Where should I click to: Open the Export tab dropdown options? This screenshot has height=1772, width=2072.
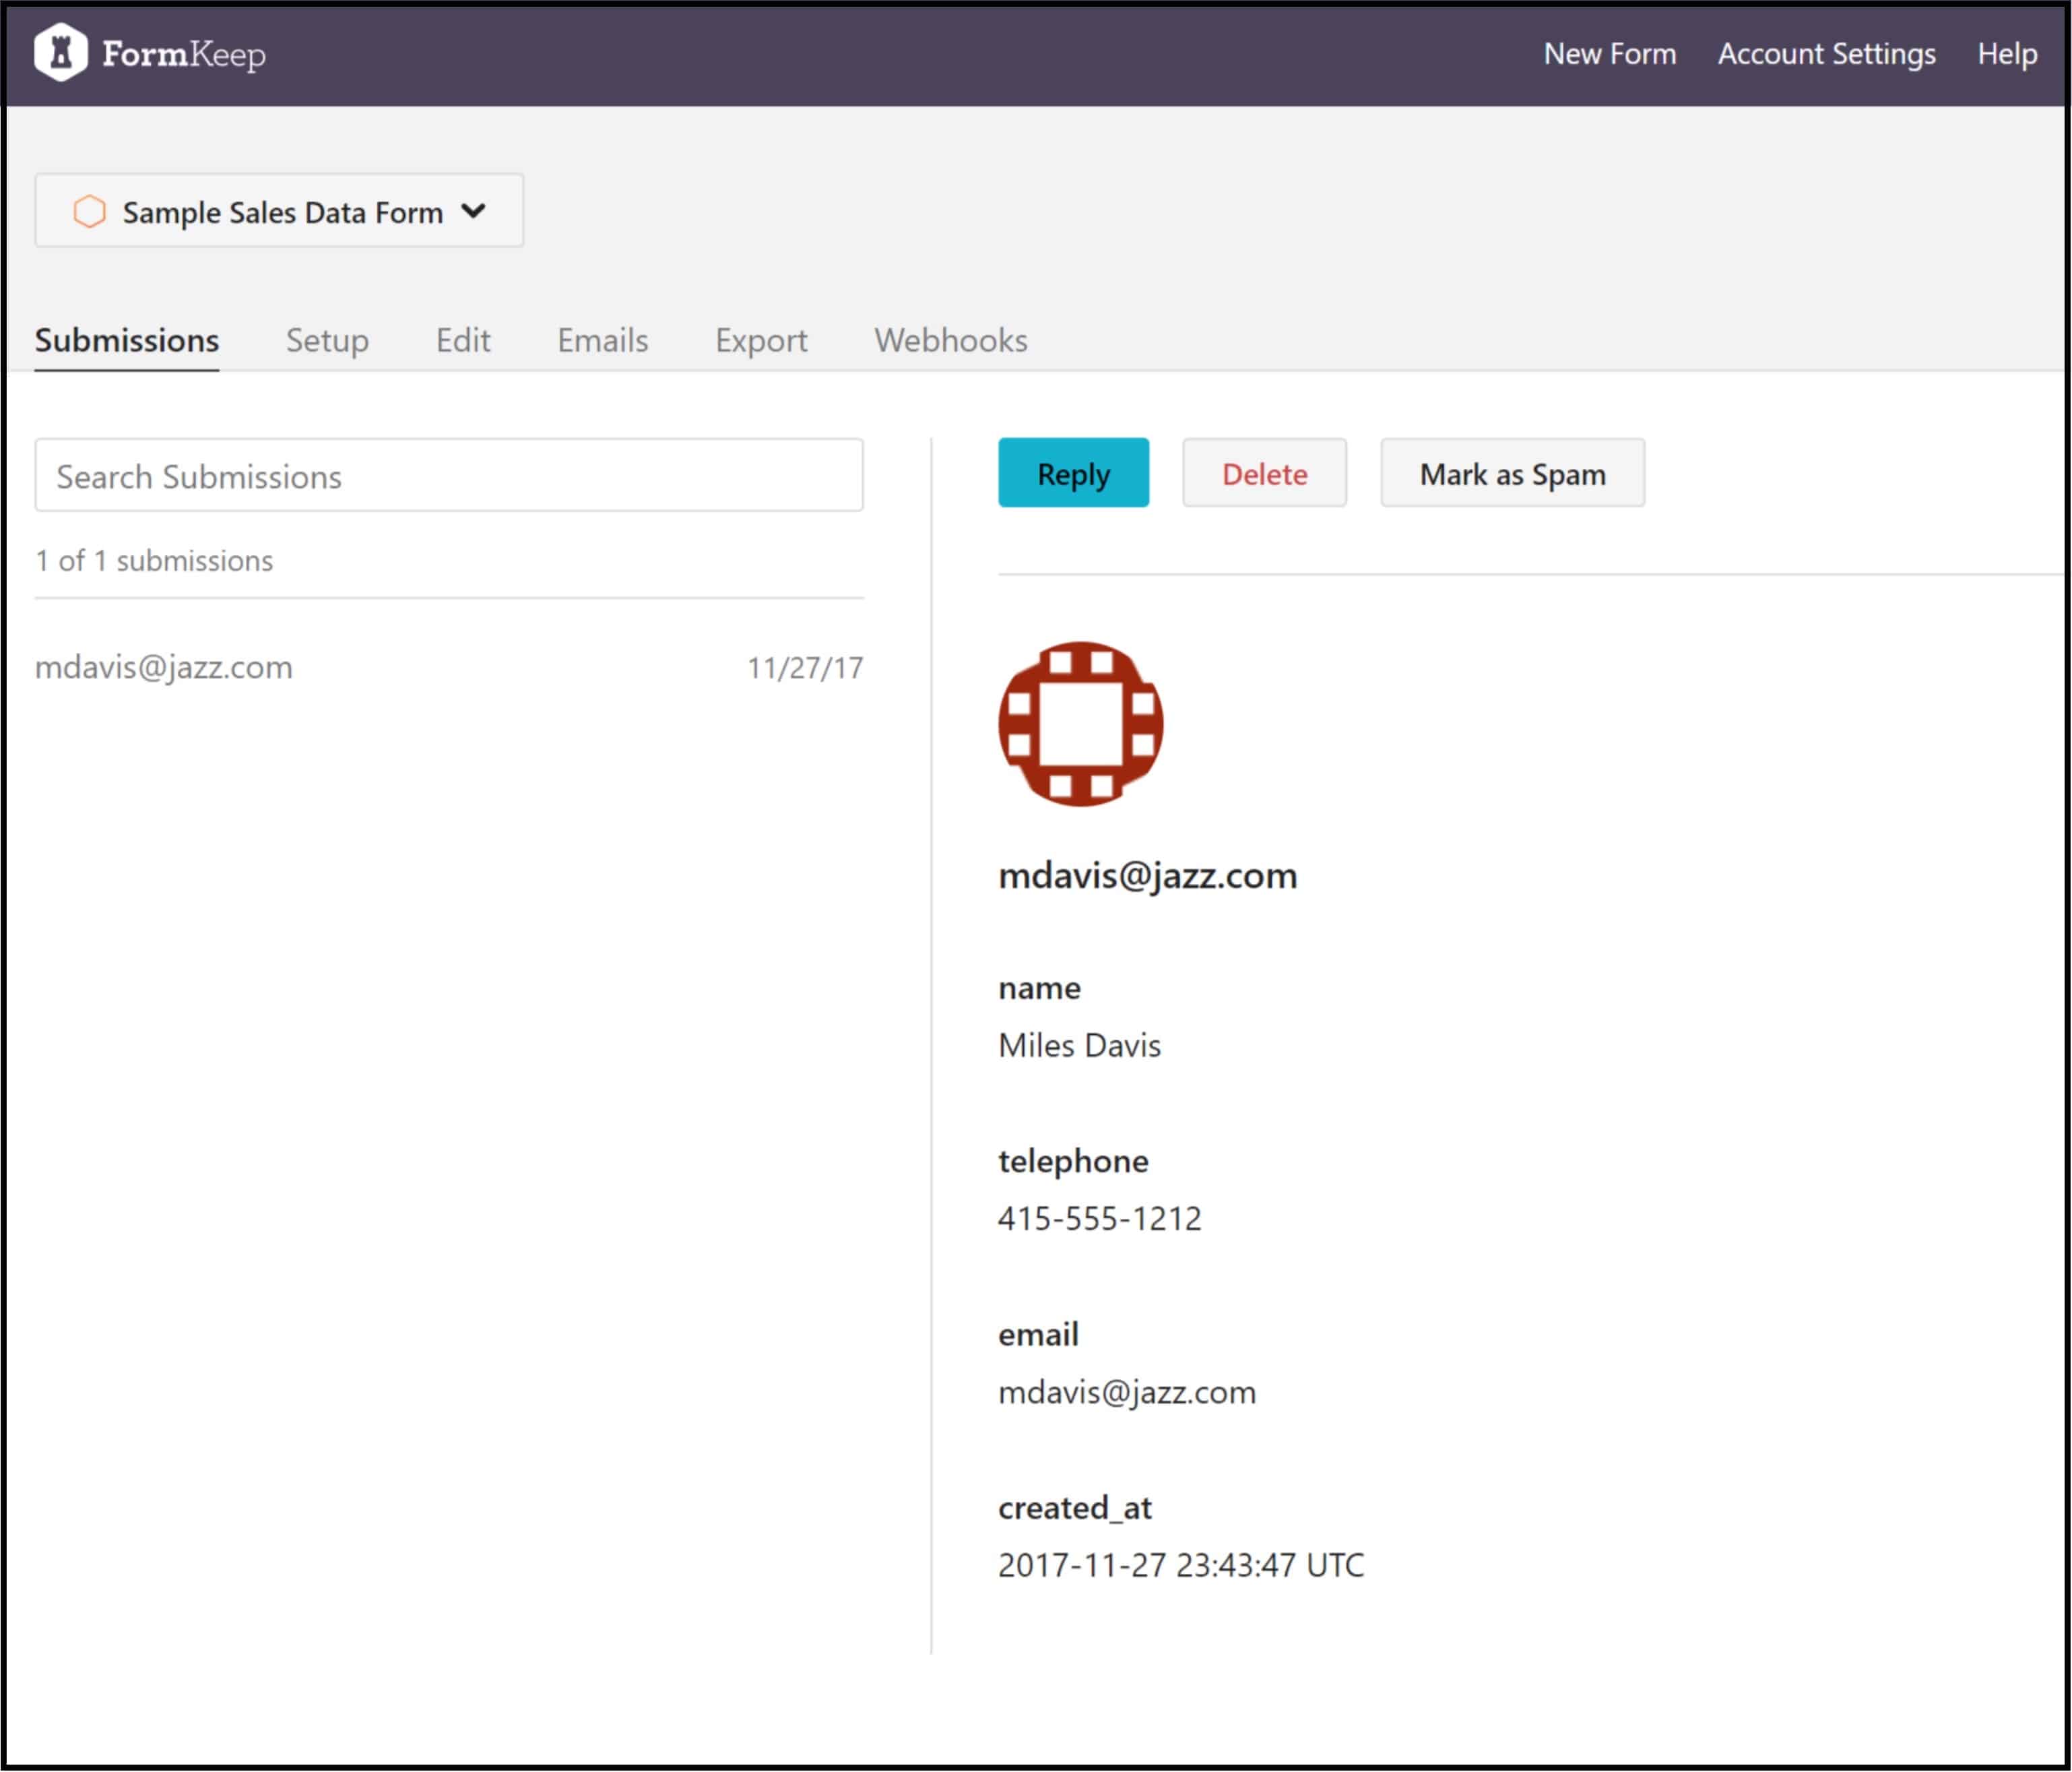pyautogui.click(x=759, y=341)
